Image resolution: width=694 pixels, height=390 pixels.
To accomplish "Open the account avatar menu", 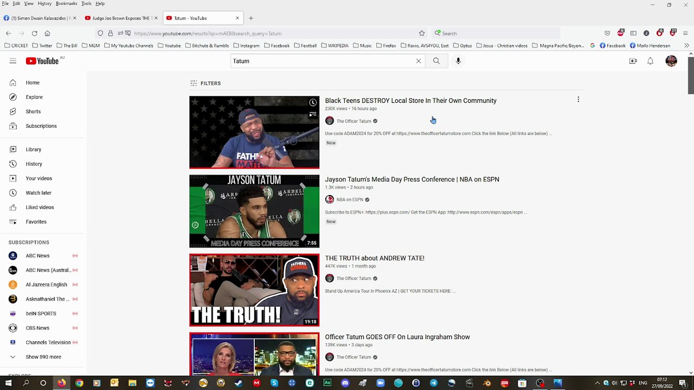I will 671,61.
